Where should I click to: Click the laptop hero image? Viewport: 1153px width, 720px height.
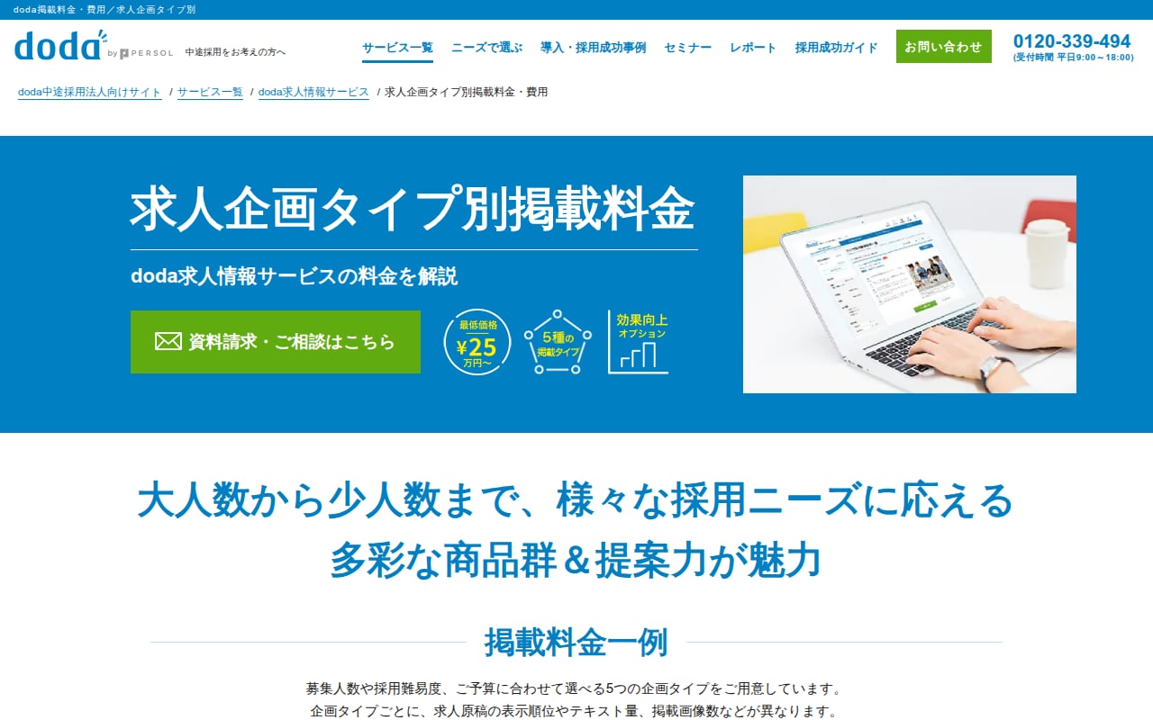pos(910,284)
